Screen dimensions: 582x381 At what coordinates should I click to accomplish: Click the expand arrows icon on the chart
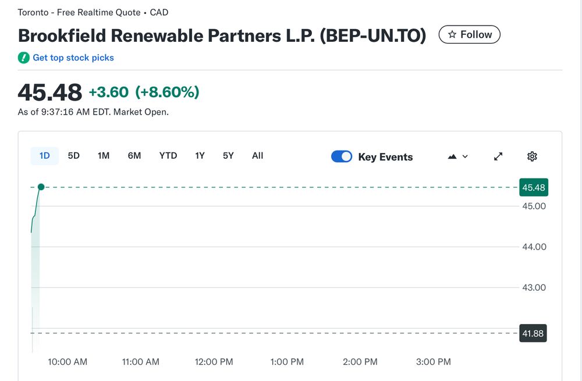tap(498, 156)
